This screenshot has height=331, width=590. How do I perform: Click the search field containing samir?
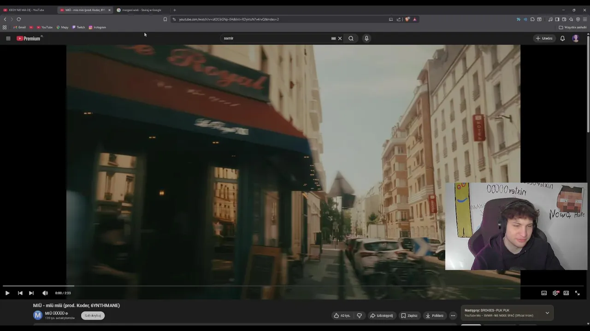[x=276, y=38]
